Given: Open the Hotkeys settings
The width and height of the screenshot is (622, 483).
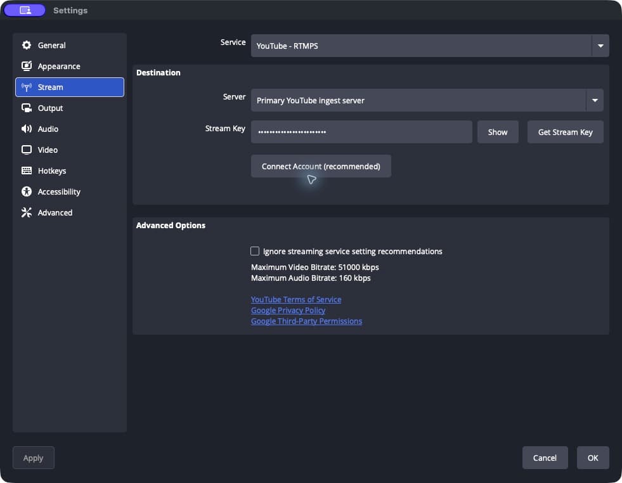Looking at the screenshot, I should (x=69, y=171).
